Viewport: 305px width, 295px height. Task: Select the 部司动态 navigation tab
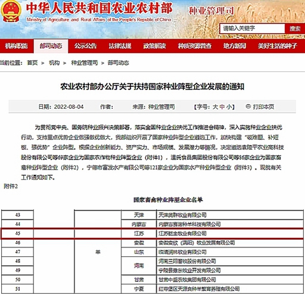pos(51,46)
